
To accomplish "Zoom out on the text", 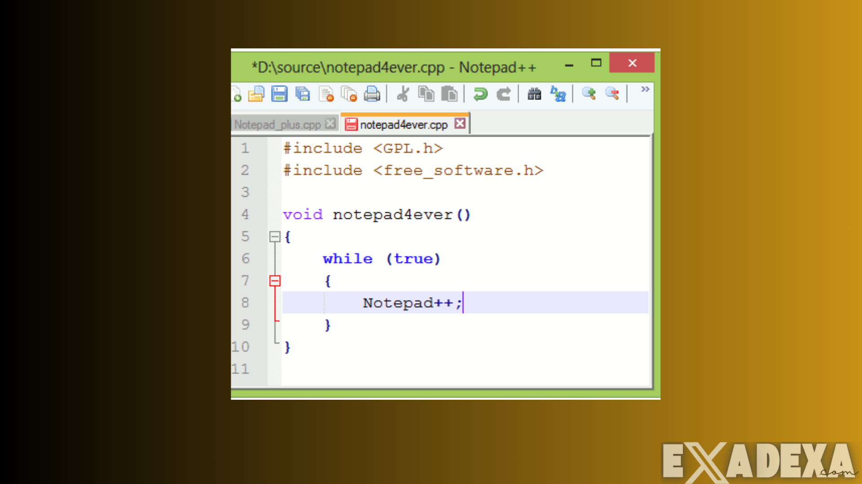I will pos(612,94).
